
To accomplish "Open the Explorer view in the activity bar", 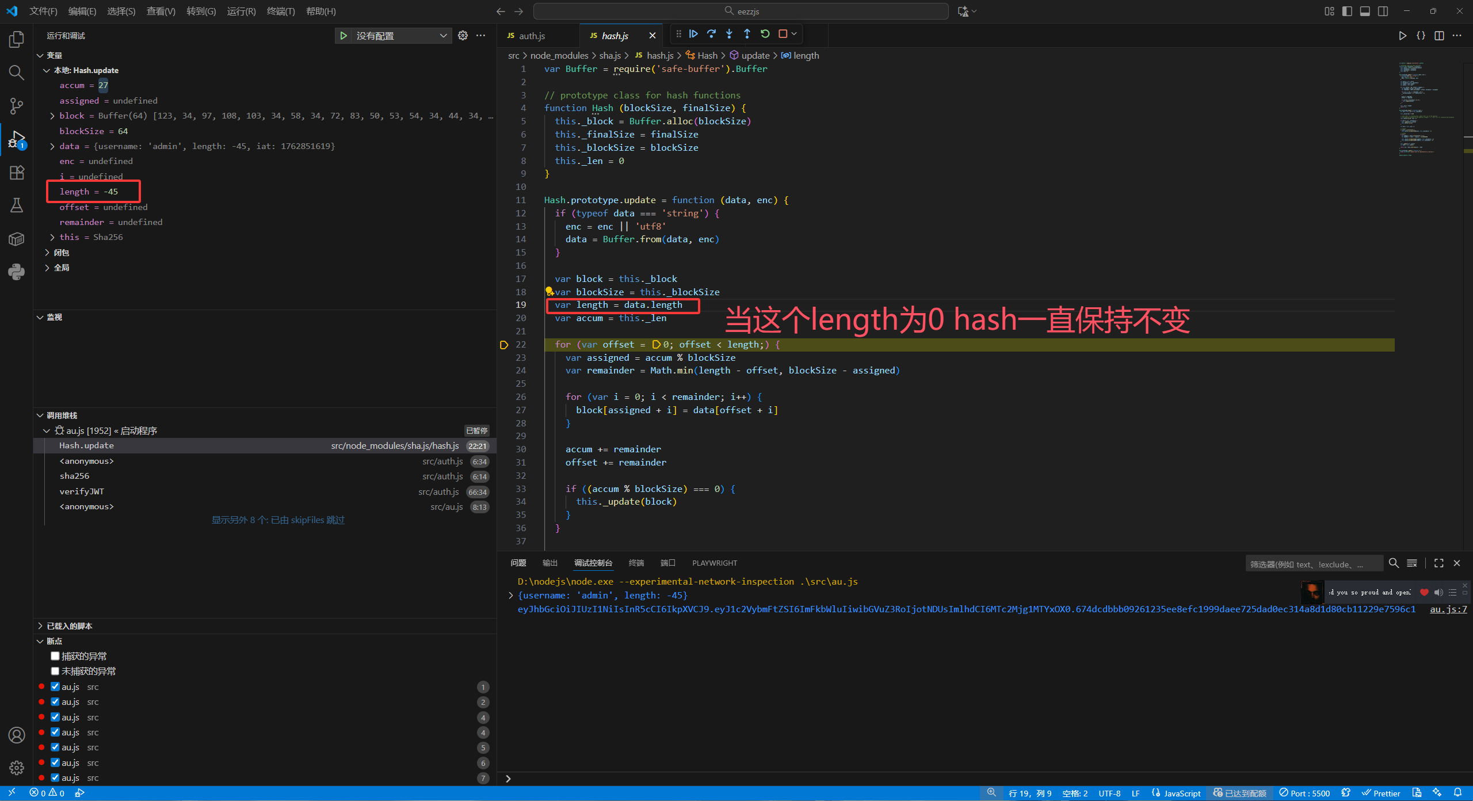I will 16,40.
